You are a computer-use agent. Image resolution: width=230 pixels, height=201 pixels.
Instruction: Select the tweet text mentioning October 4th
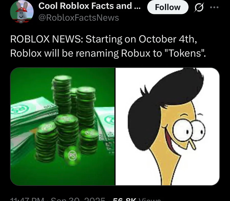[108, 46]
